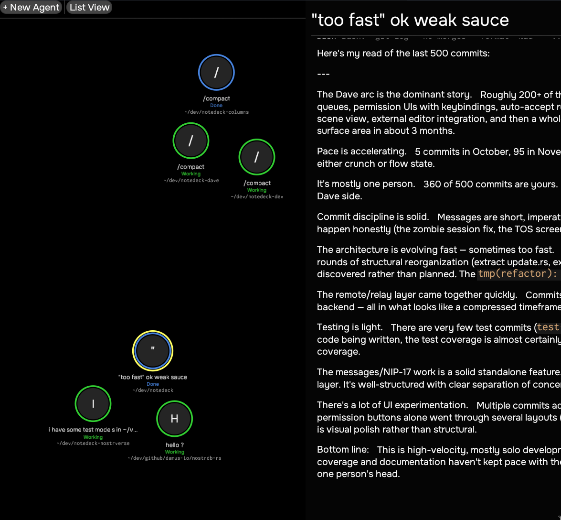The width and height of the screenshot is (561, 520).
Task: Click the chat panel title heading
Action: coord(410,20)
